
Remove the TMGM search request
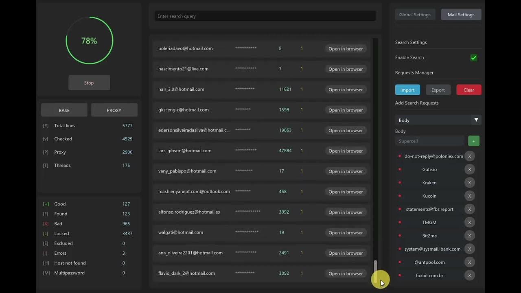[469, 223]
